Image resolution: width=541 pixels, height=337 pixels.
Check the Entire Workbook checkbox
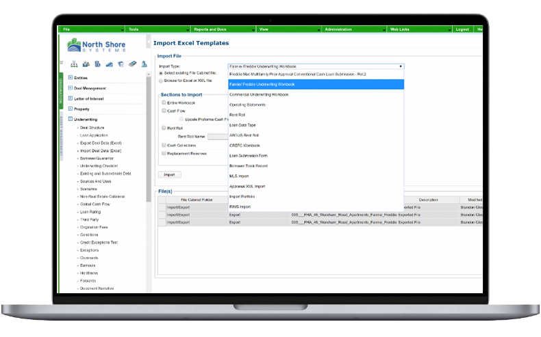pyautogui.click(x=164, y=103)
